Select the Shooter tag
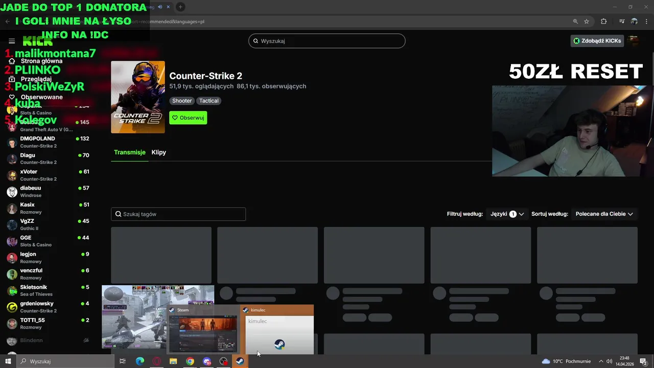 pyautogui.click(x=182, y=101)
